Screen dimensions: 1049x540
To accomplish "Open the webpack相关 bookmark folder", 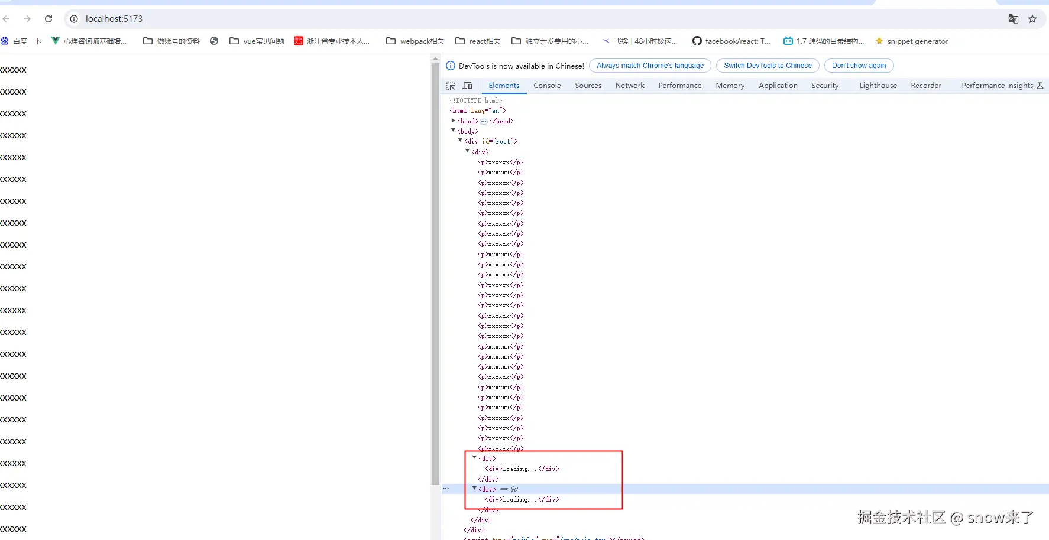I will (x=415, y=41).
